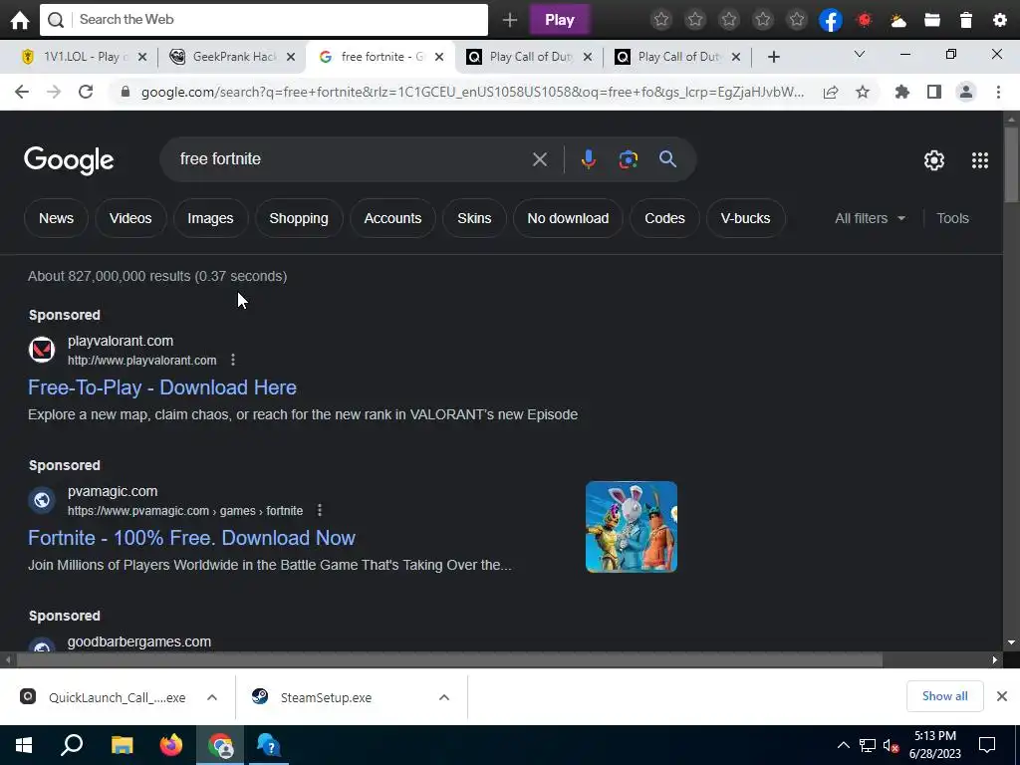
Task: Expand the tab search chevron
Action: click(x=860, y=55)
